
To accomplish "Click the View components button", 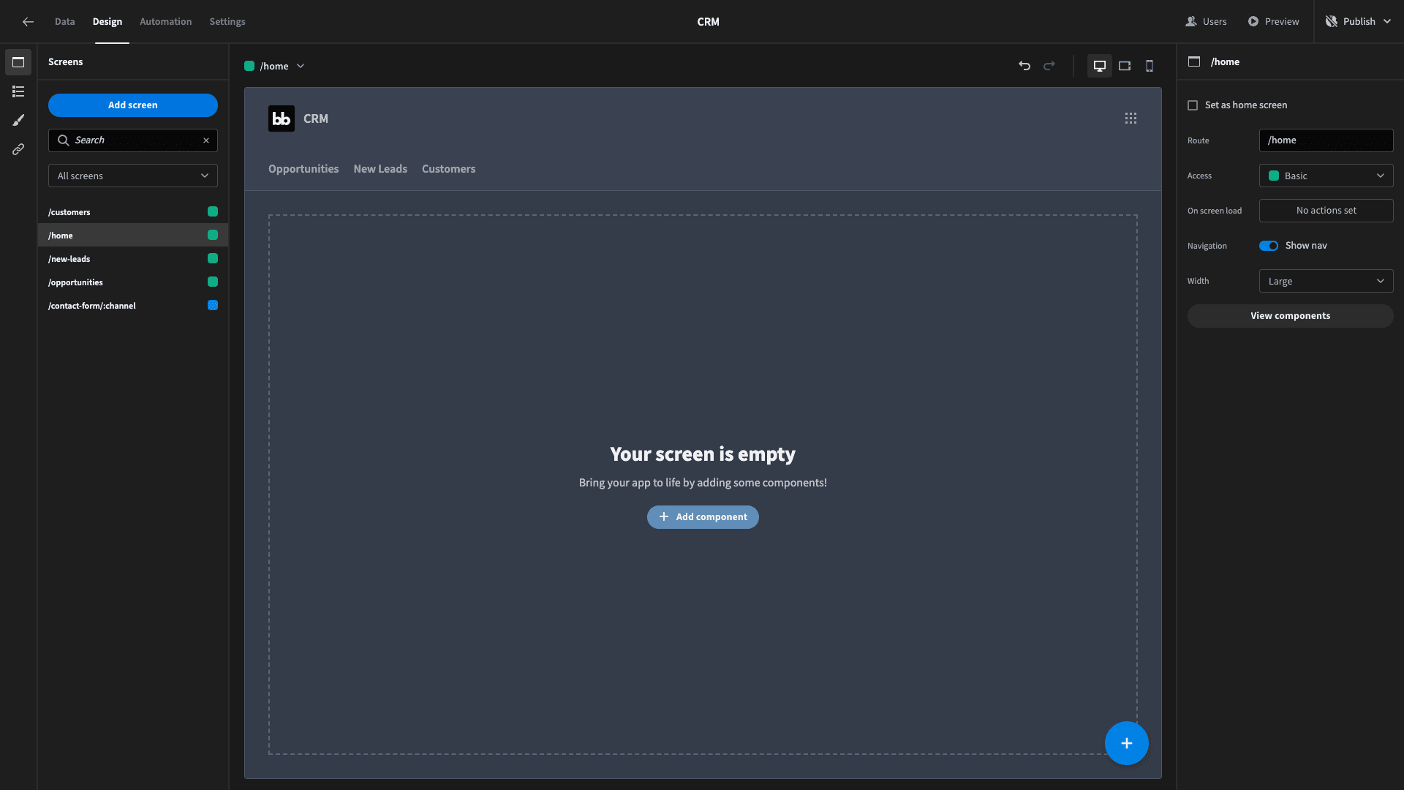I will (x=1291, y=316).
